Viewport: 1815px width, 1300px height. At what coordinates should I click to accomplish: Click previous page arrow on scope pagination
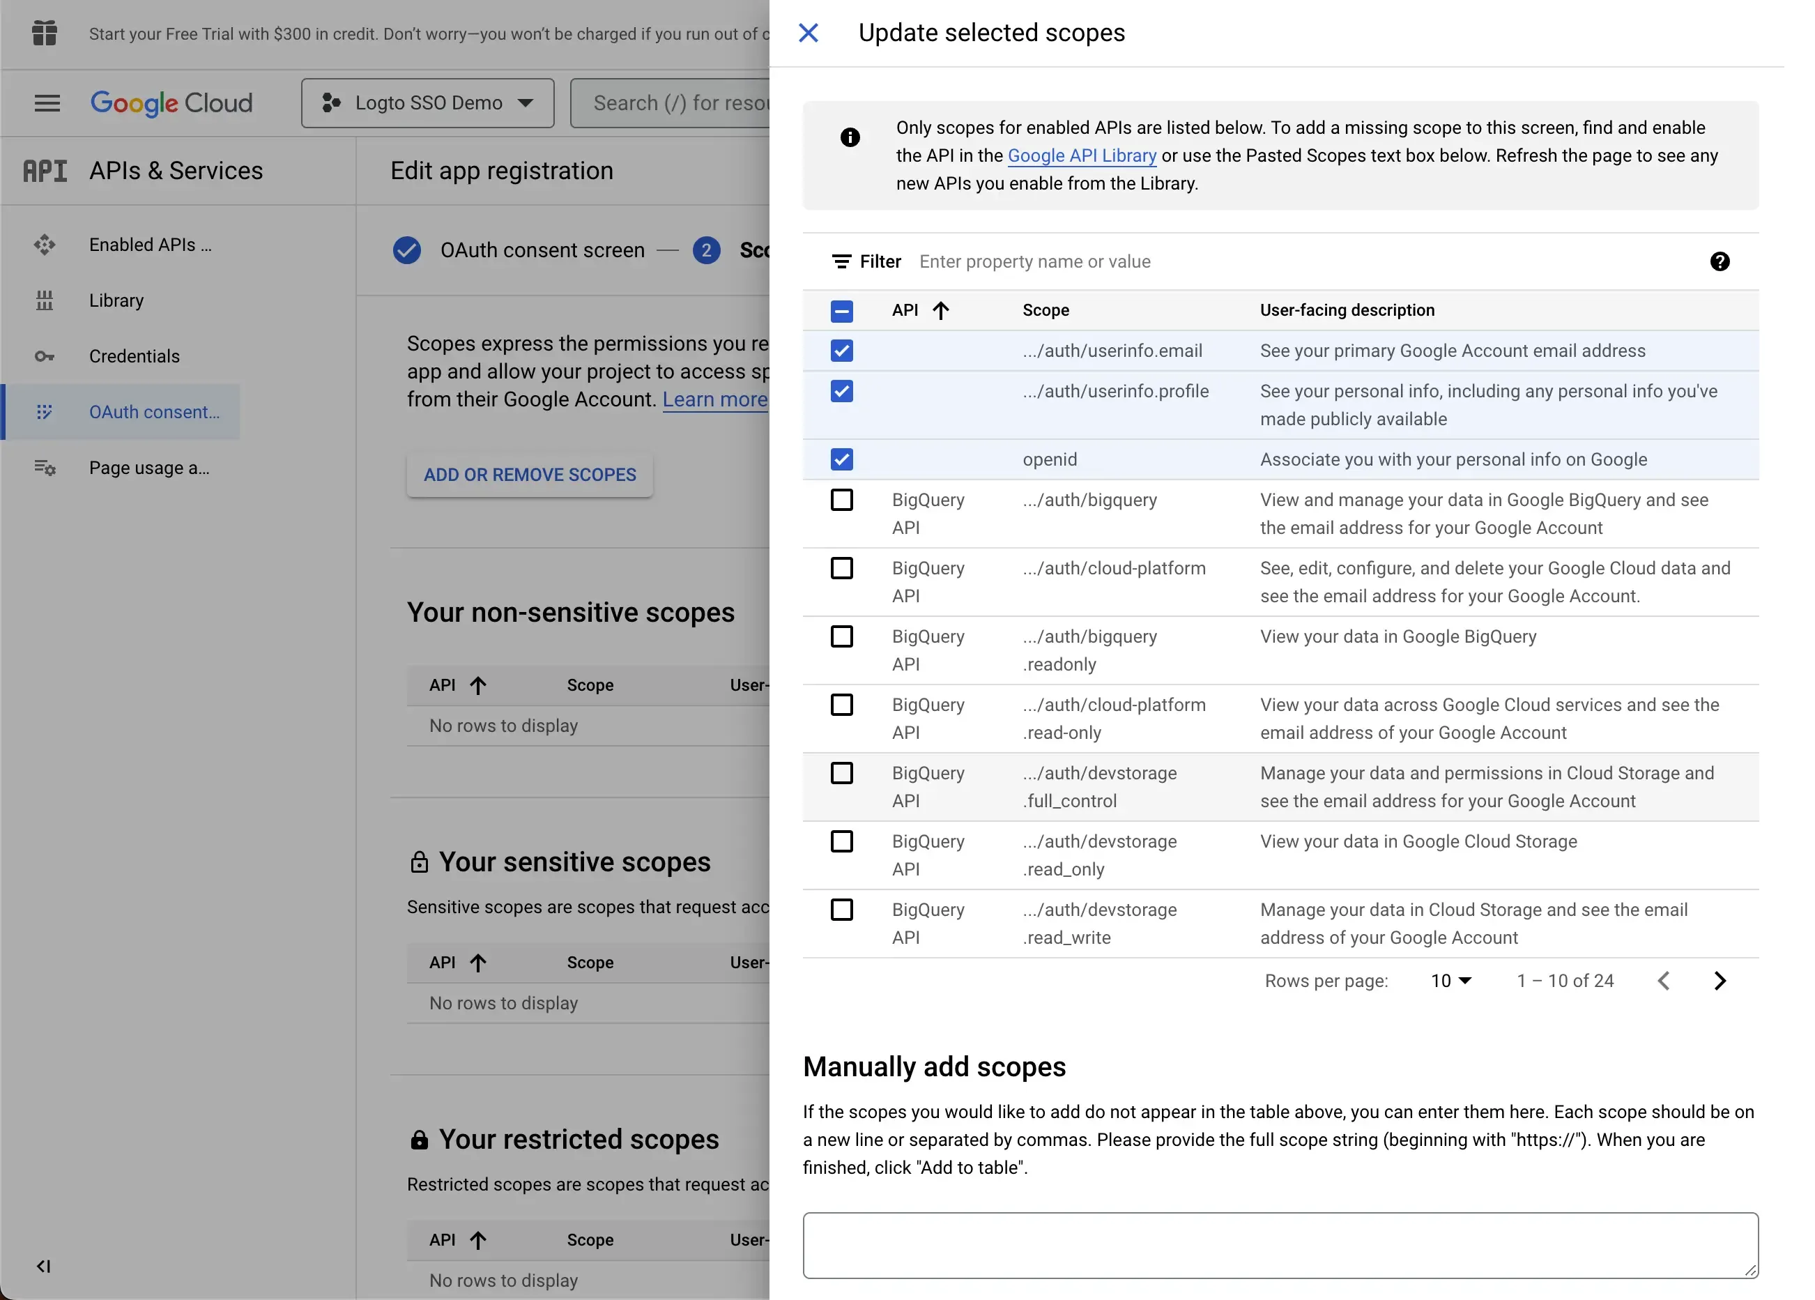1664,981
